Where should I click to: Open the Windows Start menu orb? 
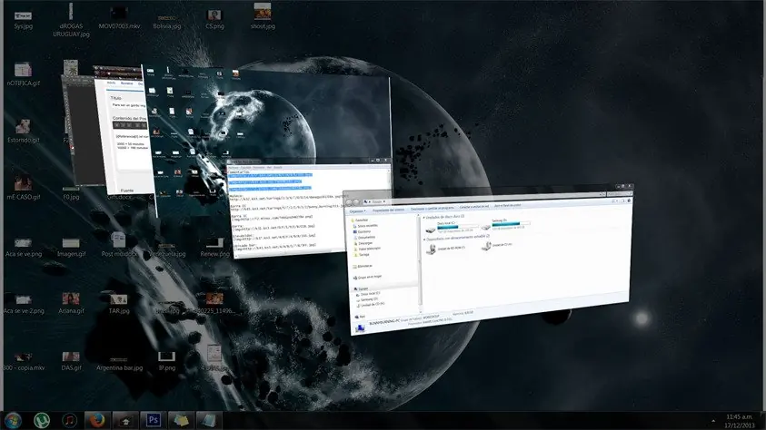(x=14, y=420)
